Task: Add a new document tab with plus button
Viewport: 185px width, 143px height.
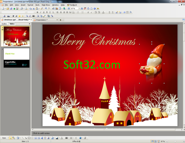Action: (61, 20)
